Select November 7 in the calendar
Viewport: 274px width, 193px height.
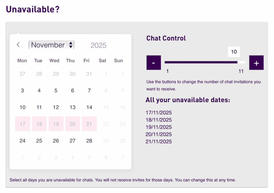click(x=89, y=91)
